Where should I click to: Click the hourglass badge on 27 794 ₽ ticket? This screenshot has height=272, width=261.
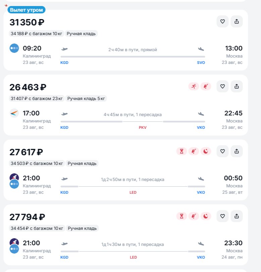click(181, 216)
